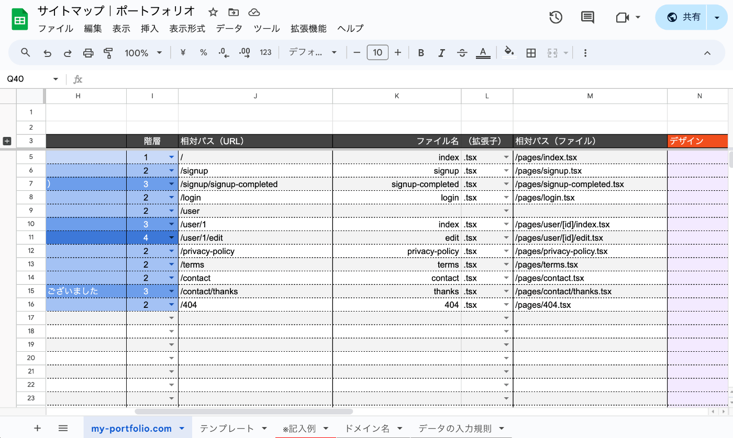Toggle bold formatting

click(x=420, y=52)
